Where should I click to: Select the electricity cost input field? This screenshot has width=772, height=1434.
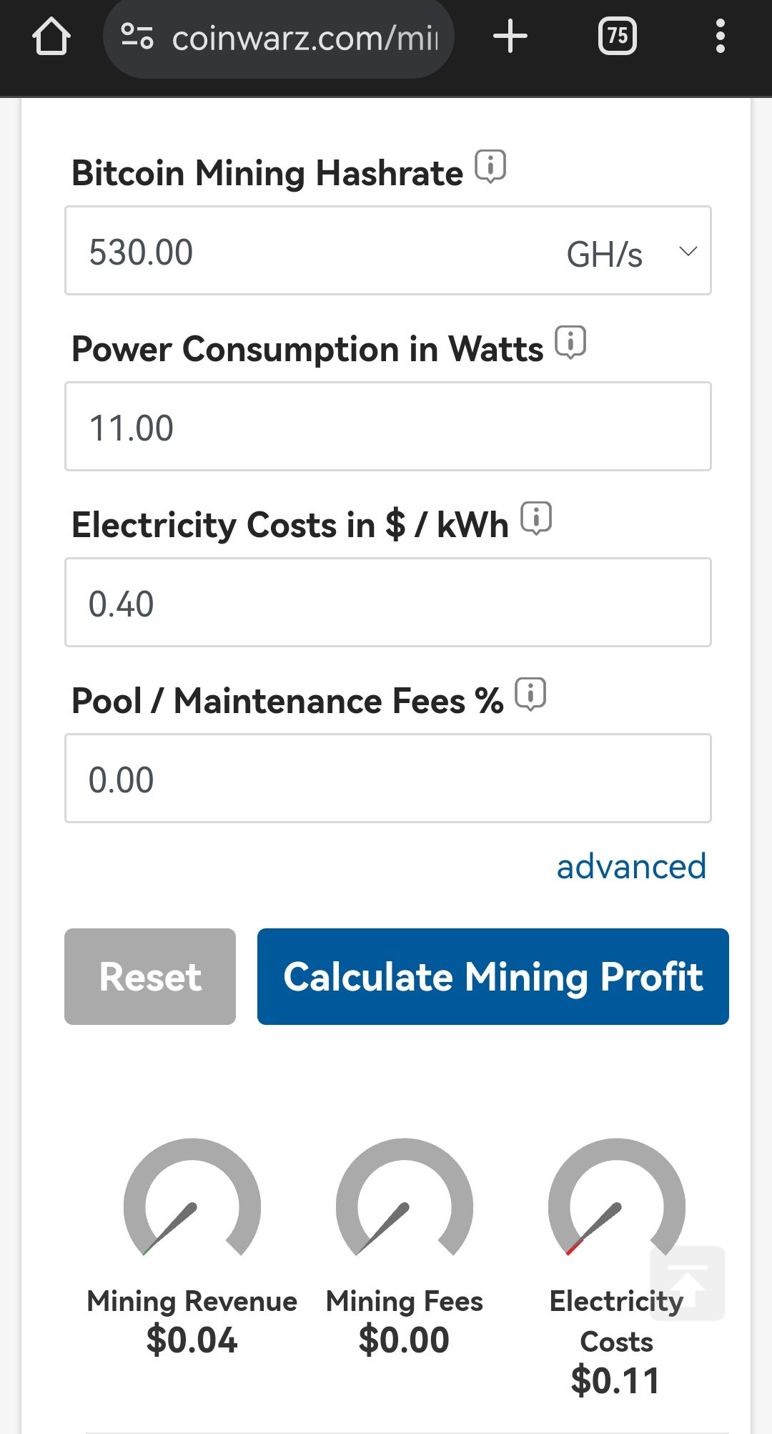click(x=387, y=602)
